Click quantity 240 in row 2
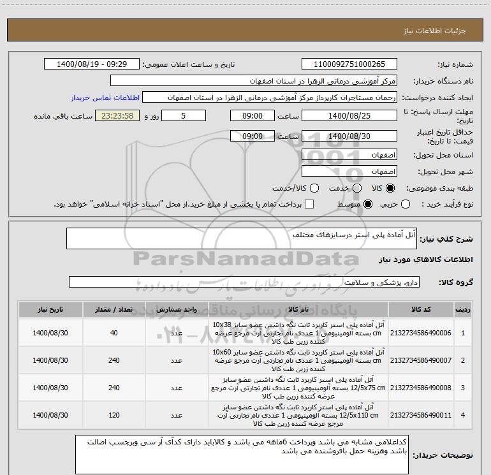This screenshot has height=475, width=491. click(x=114, y=360)
